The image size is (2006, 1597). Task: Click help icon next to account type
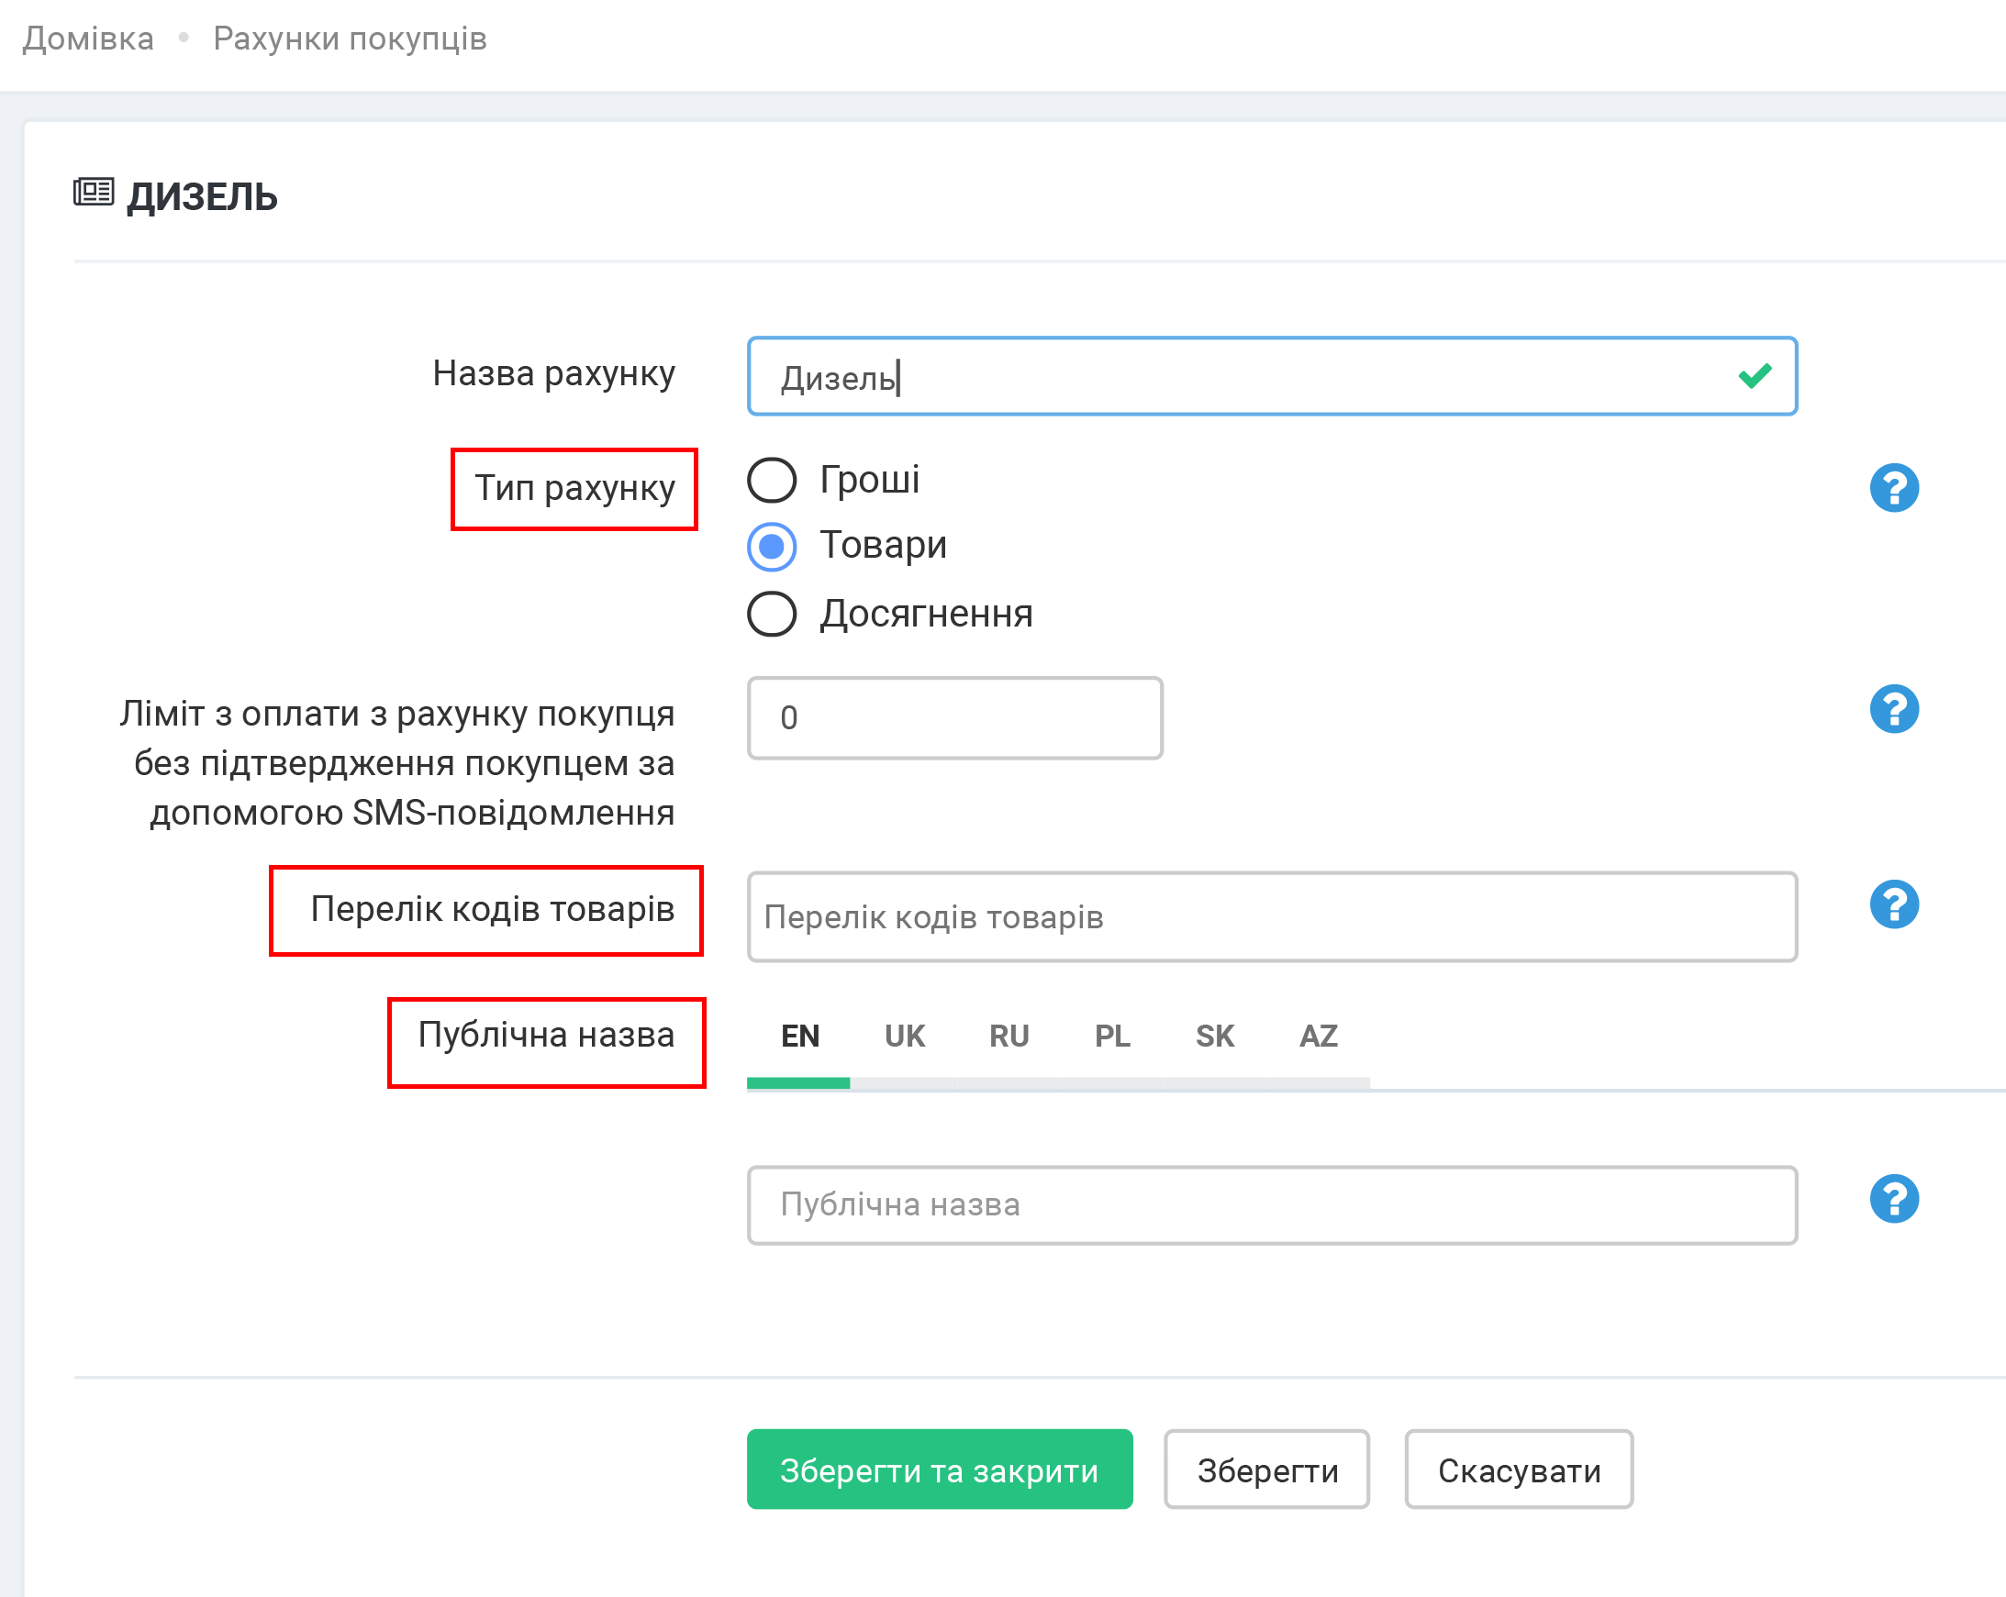(1893, 487)
